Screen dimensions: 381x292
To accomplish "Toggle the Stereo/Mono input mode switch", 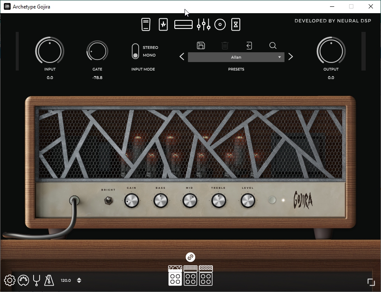I will pyautogui.click(x=135, y=51).
